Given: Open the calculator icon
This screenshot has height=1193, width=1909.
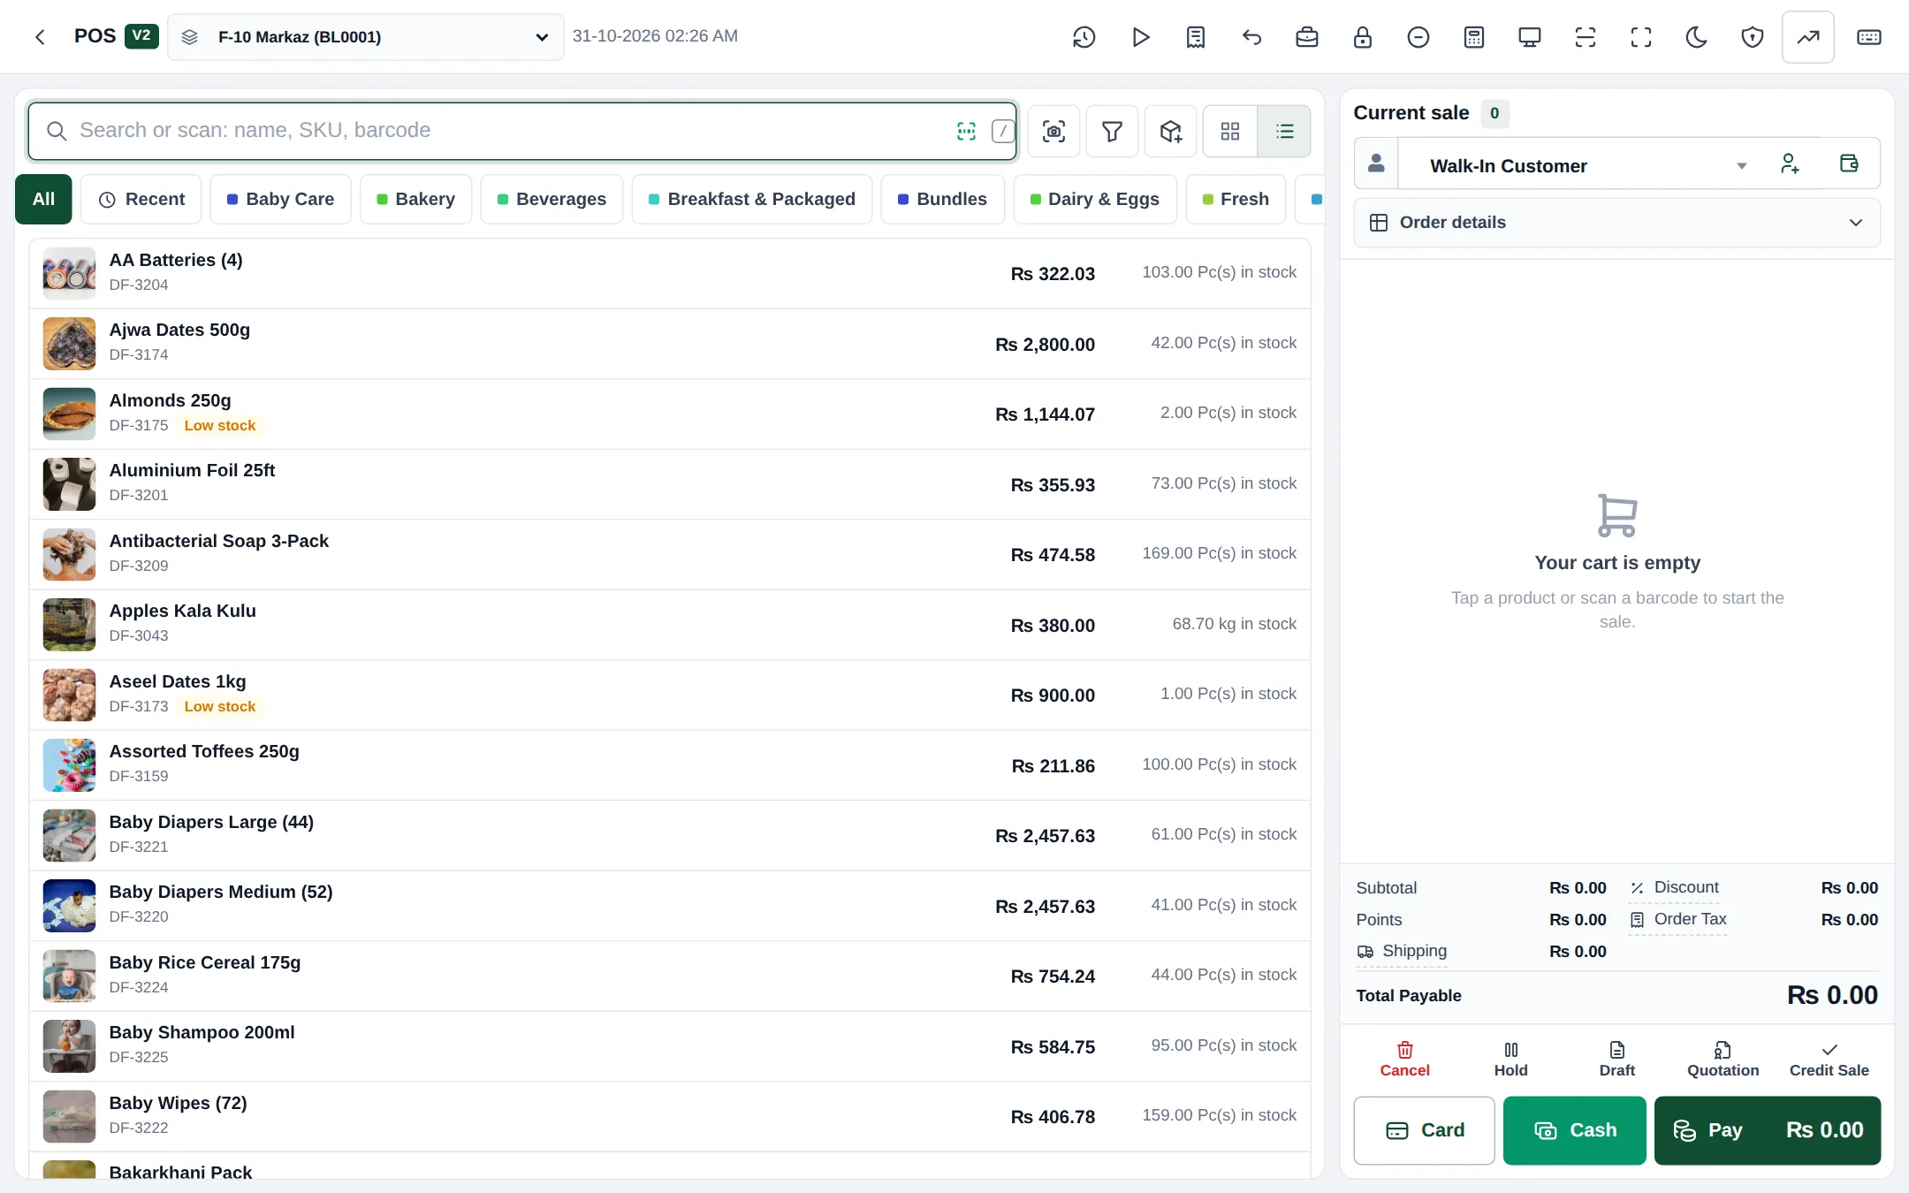Looking at the screenshot, I should 1474,37.
